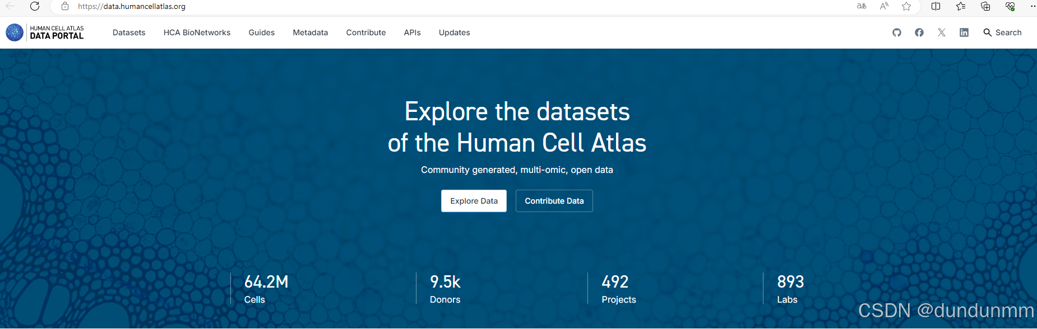Start Read aloud for this page
Image resolution: width=1037 pixels, height=329 pixels.
[884, 7]
